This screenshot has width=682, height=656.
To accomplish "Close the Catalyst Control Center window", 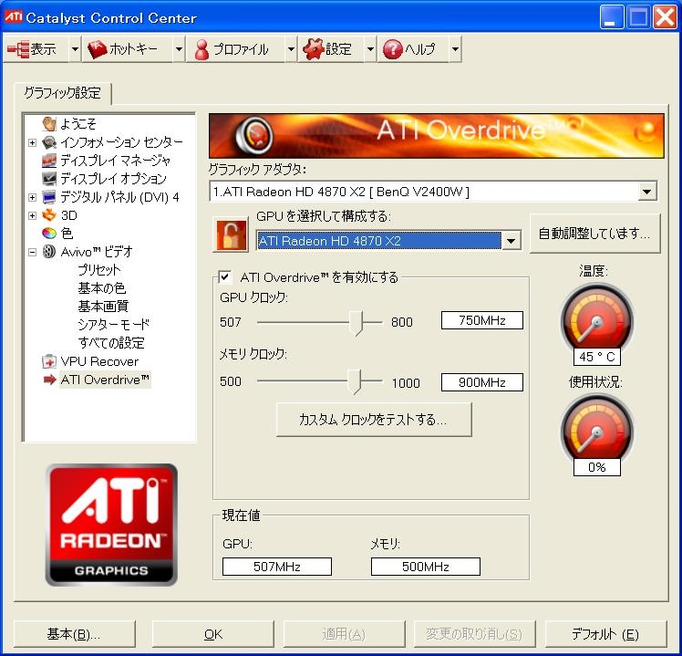I will click(665, 18).
